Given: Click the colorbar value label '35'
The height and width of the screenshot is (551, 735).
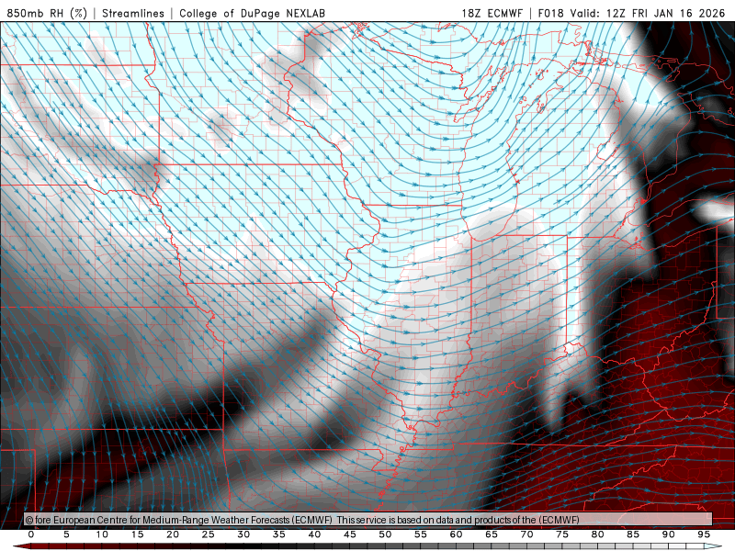Looking at the screenshot, I should click(279, 534).
